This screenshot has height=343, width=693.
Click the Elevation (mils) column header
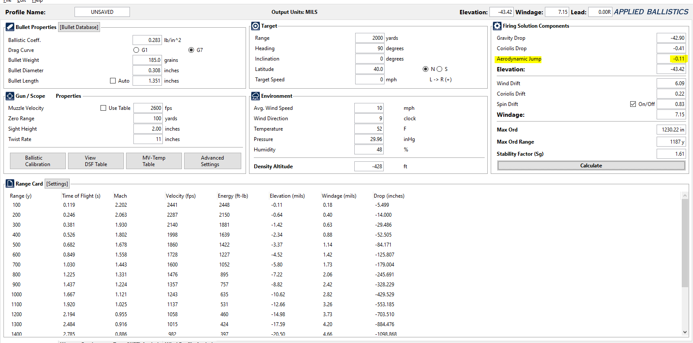click(287, 196)
